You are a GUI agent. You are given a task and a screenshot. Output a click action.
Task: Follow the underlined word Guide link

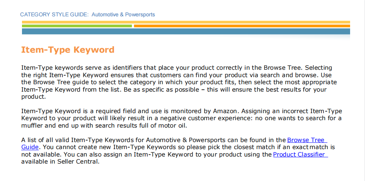click(30, 147)
